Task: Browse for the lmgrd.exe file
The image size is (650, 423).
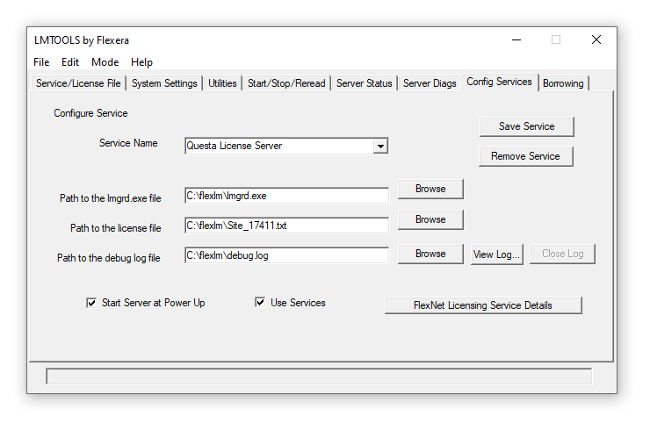Action: [x=430, y=189]
